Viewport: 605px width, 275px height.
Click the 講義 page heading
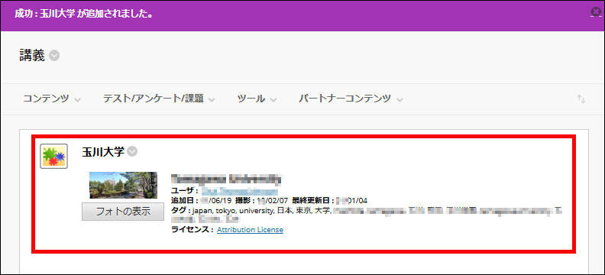[32, 57]
